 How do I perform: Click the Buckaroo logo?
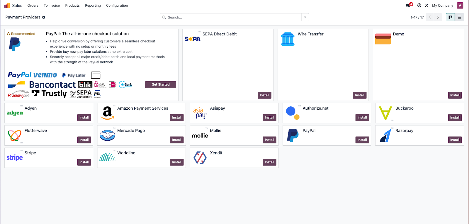point(385,113)
